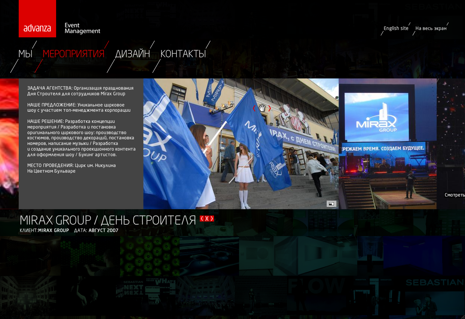Click the red advanza logo
Image resolution: width=465 pixels, height=319 pixels.
[37, 19]
